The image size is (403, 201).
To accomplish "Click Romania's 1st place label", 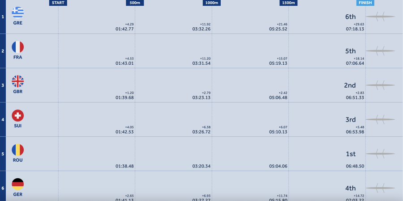I will [x=351, y=154].
